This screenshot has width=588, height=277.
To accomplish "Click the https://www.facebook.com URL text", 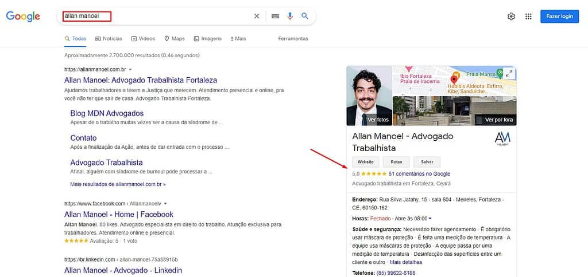I will (95, 204).
